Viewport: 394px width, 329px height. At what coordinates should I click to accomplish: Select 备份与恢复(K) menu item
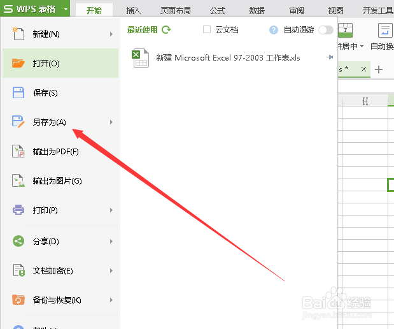pos(60,300)
